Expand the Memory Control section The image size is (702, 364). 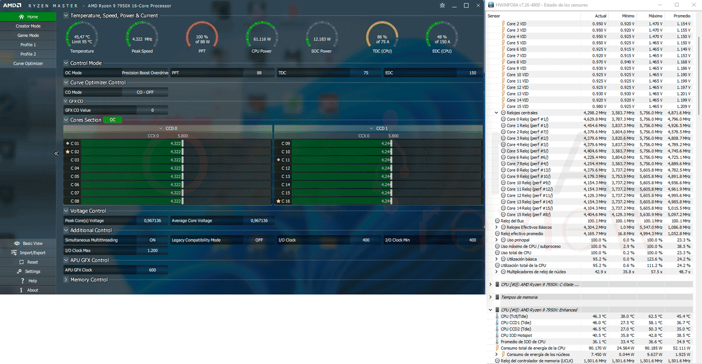pyautogui.click(x=66, y=280)
